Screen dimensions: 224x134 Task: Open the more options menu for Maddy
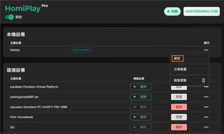coord(206,50)
